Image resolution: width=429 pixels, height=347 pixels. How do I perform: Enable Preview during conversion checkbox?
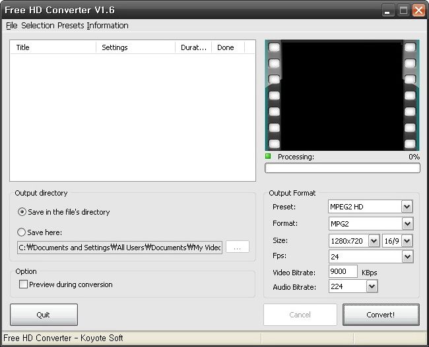pyautogui.click(x=23, y=284)
